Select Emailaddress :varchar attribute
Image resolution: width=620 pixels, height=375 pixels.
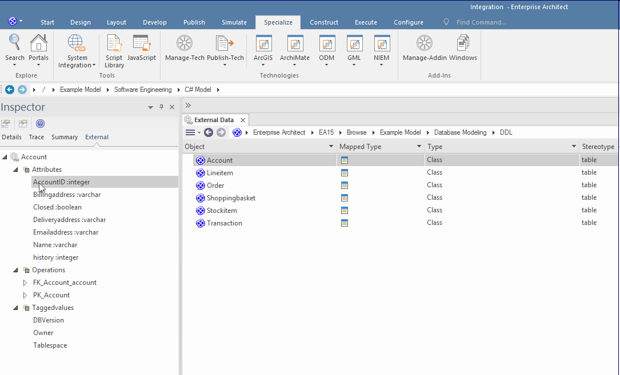pyautogui.click(x=66, y=232)
